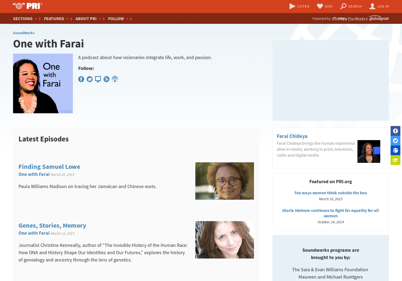Screen dimensions: 402x281
Task: Follow the podcast on Twitter
Action: pyautogui.click(x=90, y=79)
